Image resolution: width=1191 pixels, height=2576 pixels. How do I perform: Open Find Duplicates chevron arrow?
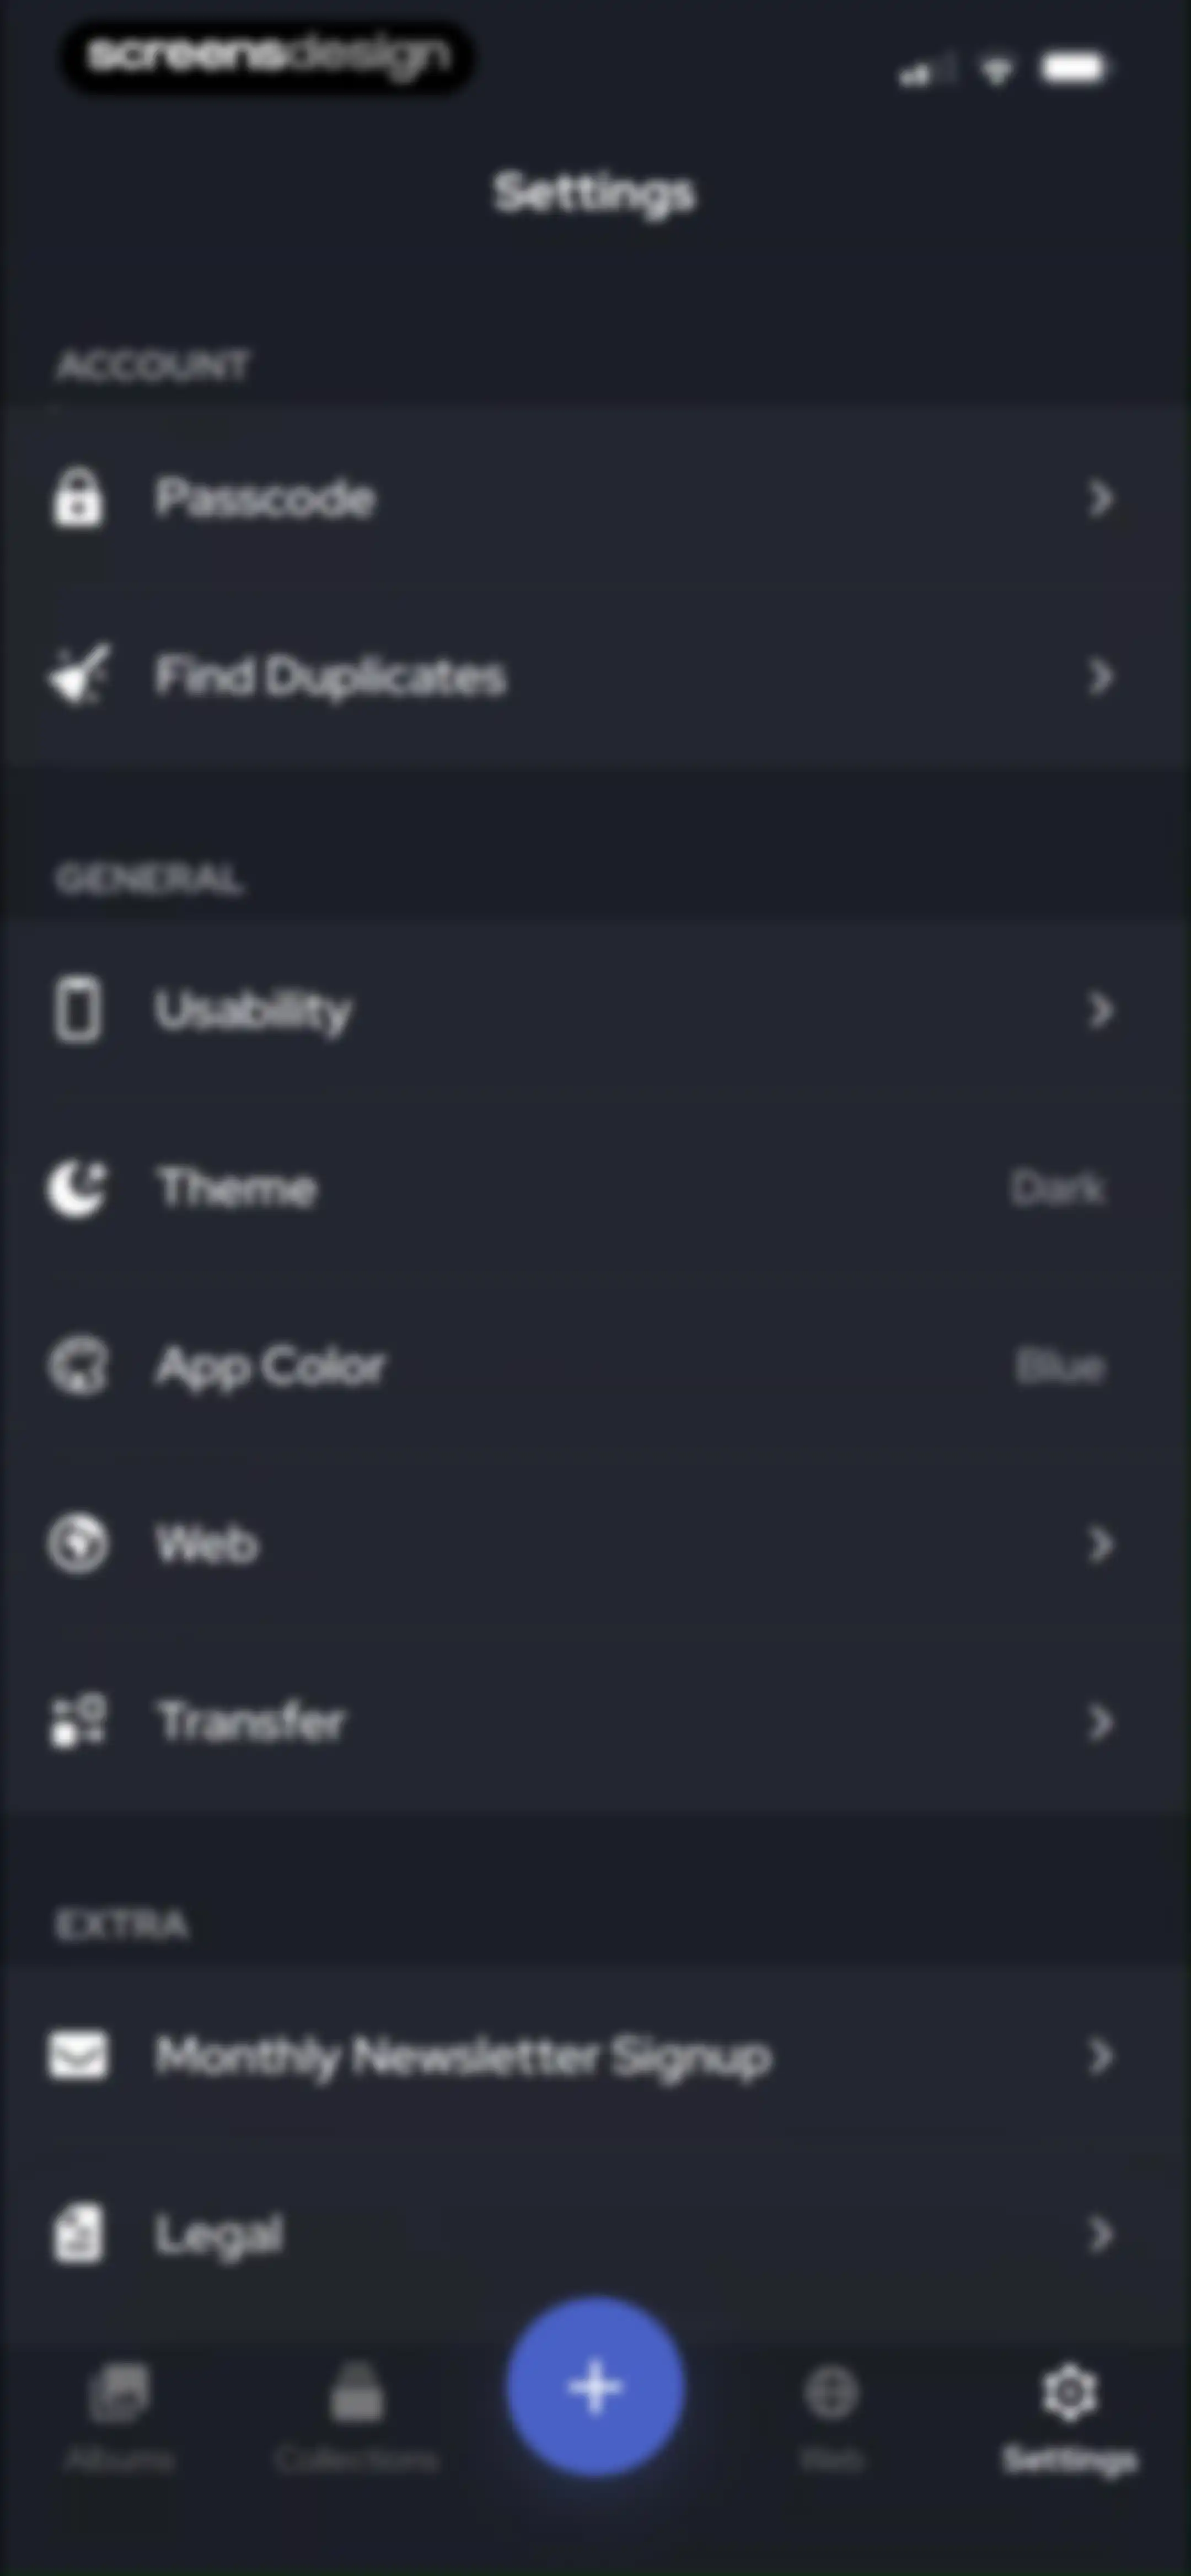(x=1100, y=676)
